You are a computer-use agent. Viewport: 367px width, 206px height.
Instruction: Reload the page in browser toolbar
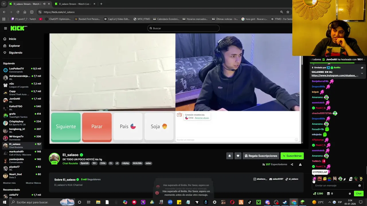[18, 12]
